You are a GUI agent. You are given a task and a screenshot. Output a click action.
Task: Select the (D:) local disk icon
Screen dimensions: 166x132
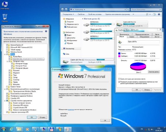pos(86,32)
